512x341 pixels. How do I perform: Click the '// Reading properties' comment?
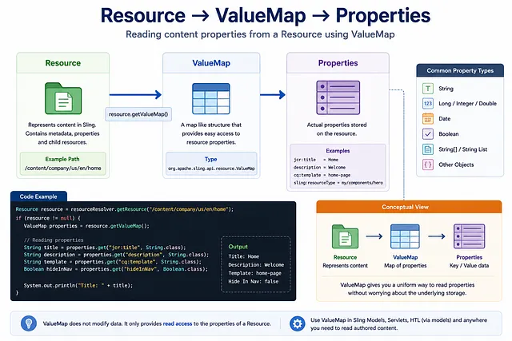[54, 240]
